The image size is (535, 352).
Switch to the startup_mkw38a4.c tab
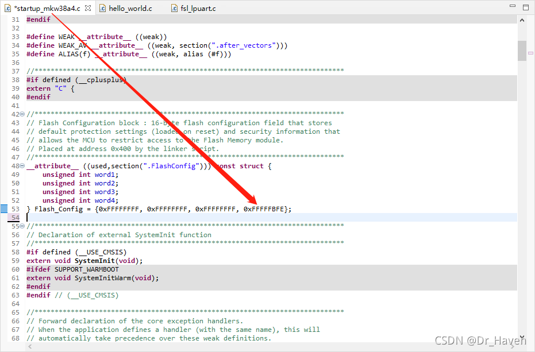(47, 8)
